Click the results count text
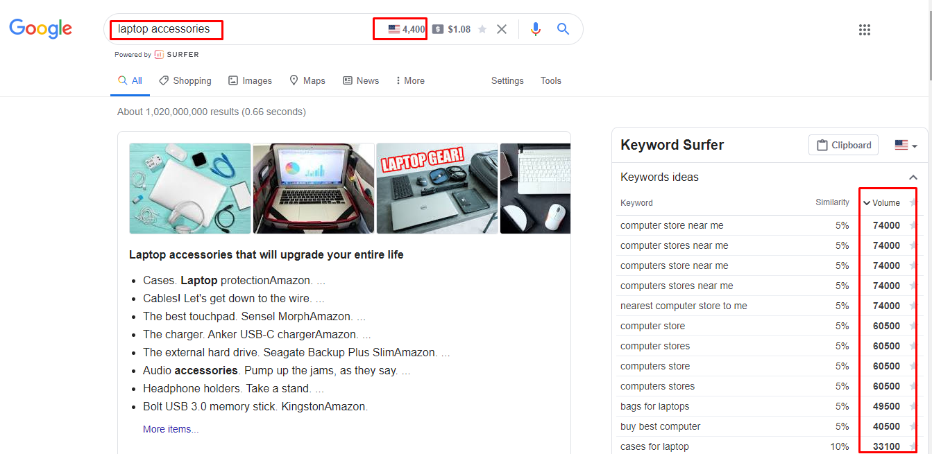The width and height of the screenshot is (932, 454). tap(212, 112)
